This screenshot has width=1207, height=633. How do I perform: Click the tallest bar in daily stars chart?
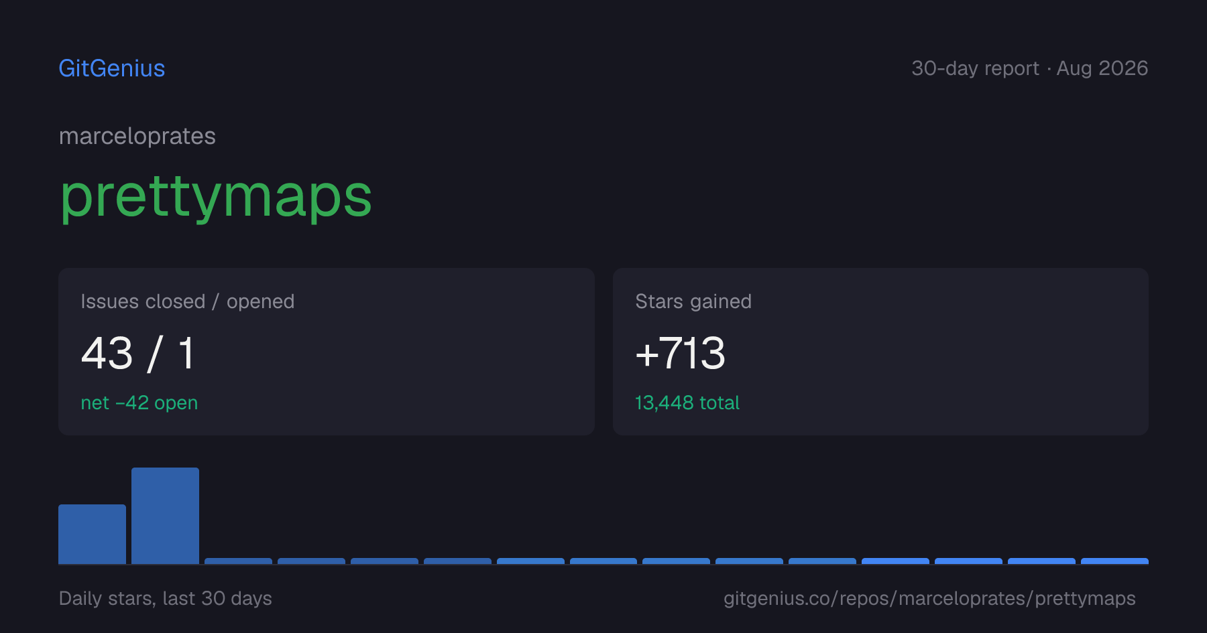click(x=165, y=516)
